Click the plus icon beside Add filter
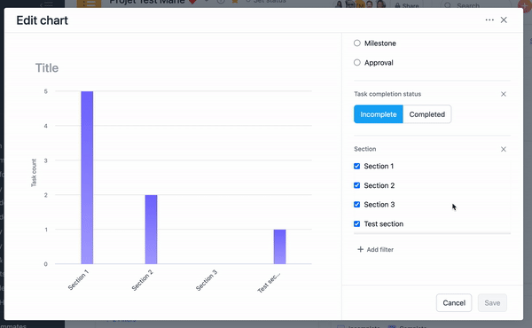This screenshot has height=328, width=532. click(360, 249)
